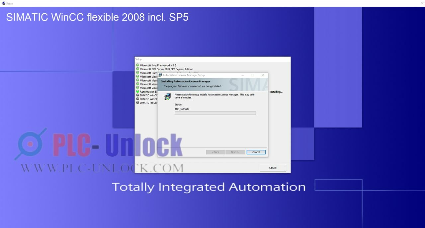Click the Installing... status text

pyautogui.click(x=276, y=92)
